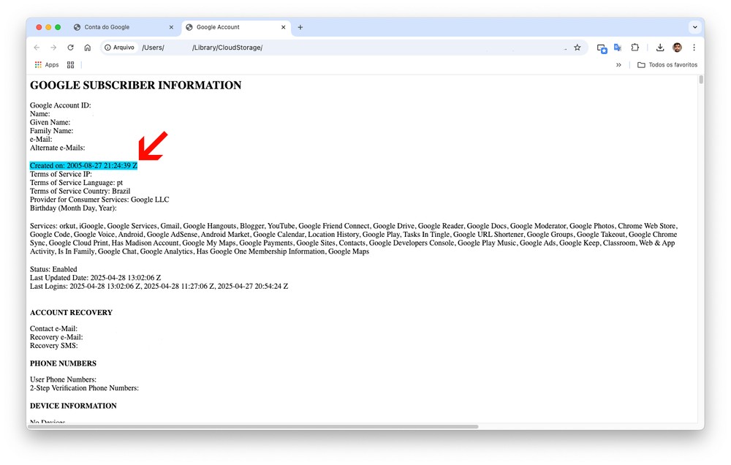Click the horizontal scrollbar at the bottom
Screen dimensions: 731x465
pos(253,426)
